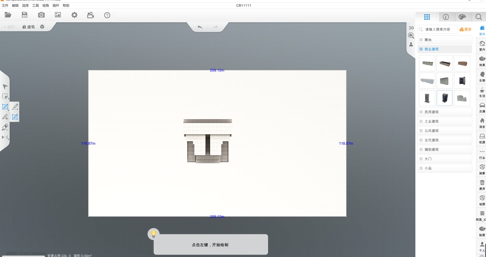Select the pencil-plus add point tool
This screenshot has width=486, height=257.
point(5,117)
